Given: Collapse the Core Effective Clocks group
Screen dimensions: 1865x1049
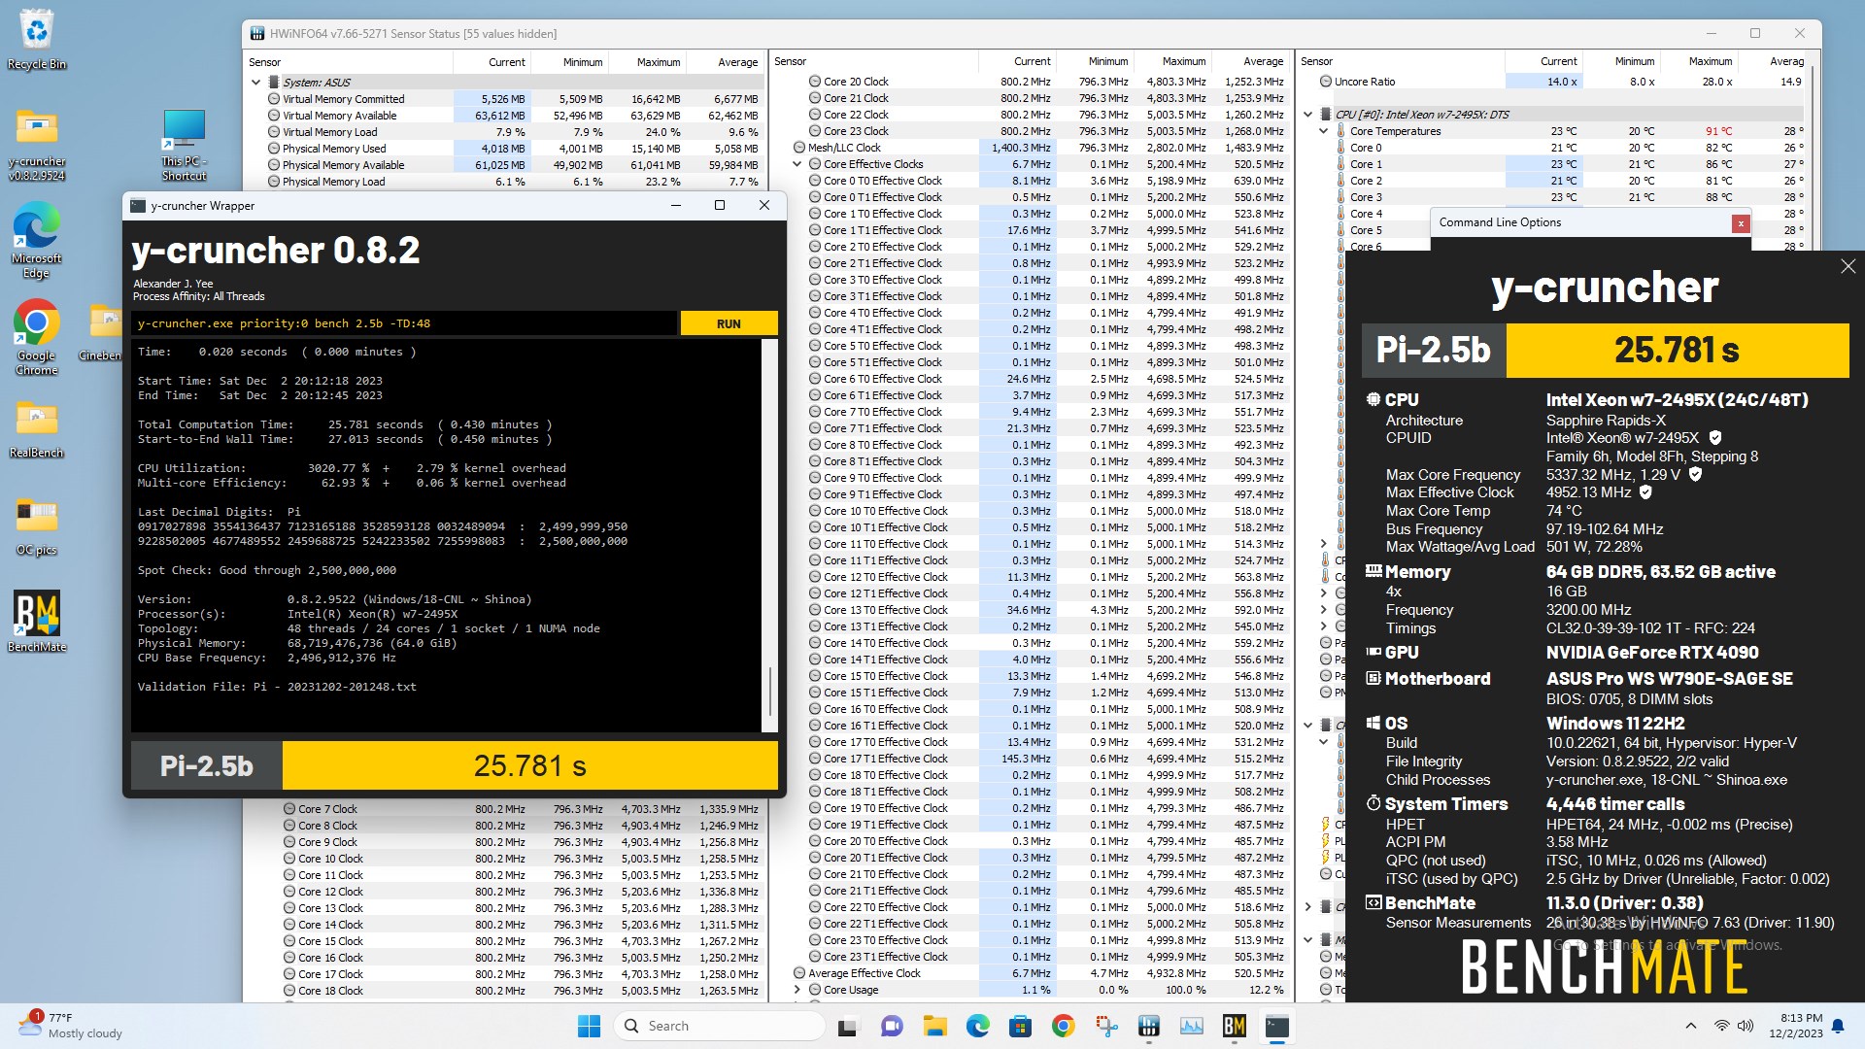Looking at the screenshot, I should point(797,164).
